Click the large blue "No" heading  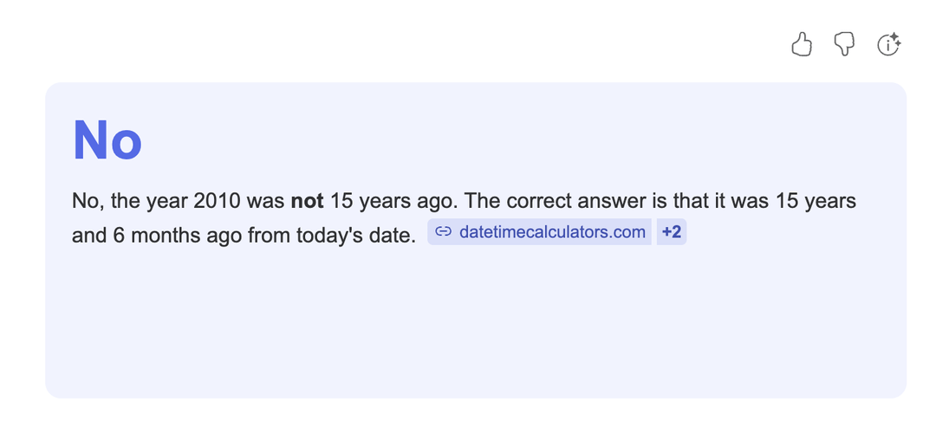(107, 140)
